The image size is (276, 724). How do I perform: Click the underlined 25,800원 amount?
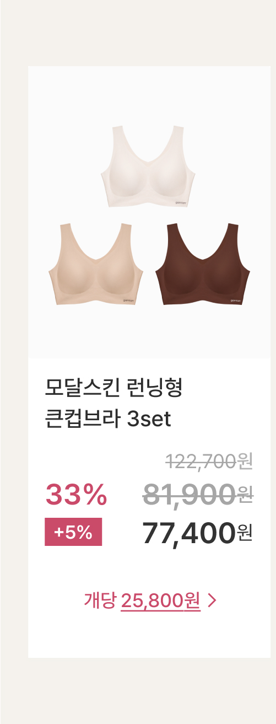point(160,600)
